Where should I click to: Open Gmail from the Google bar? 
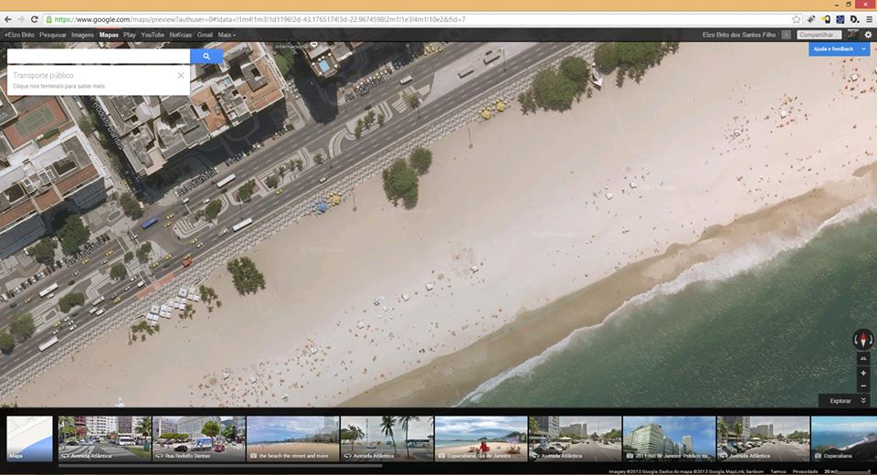click(205, 35)
